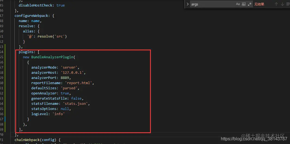Click the 'server' analyzerMode value
This screenshot has height=144, width=290.
click(69, 68)
